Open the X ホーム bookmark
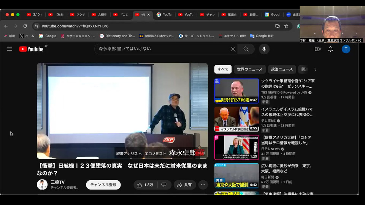The image size is (365, 205). [27, 36]
